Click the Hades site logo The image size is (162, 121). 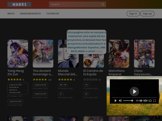[19, 4]
